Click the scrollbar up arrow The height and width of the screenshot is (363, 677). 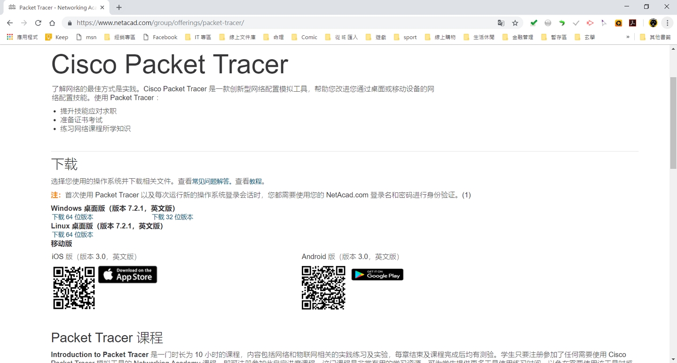673,48
